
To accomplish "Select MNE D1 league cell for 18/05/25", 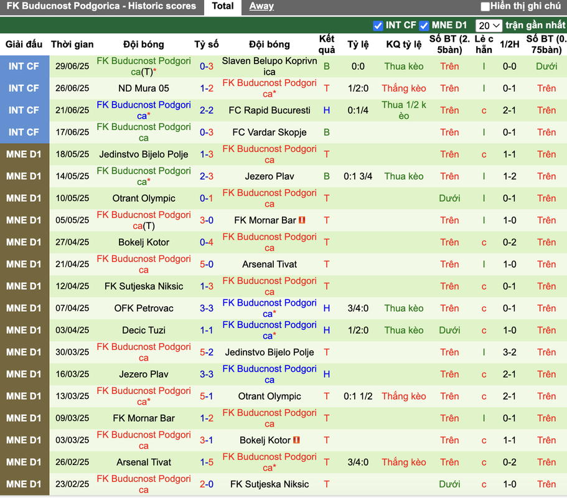I will [24, 154].
